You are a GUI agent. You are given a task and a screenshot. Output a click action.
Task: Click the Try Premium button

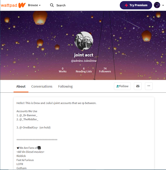pyautogui.click(x=136, y=5)
